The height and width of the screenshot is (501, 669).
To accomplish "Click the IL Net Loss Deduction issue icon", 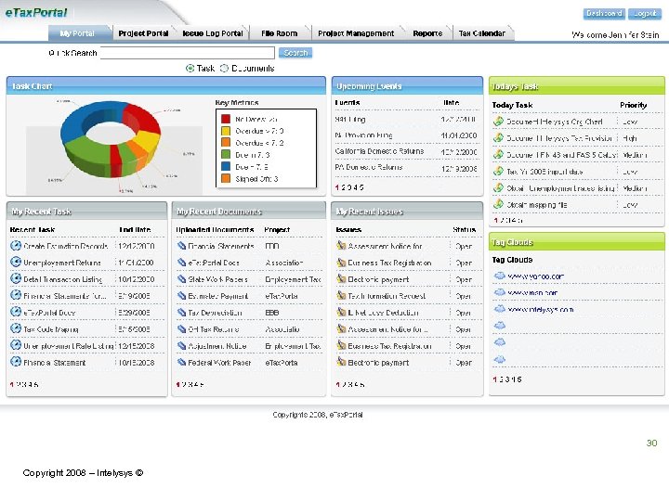I will (x=341, y=312).
